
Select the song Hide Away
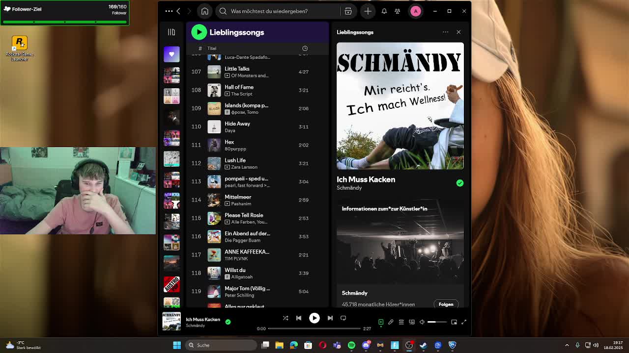[237, 124]
